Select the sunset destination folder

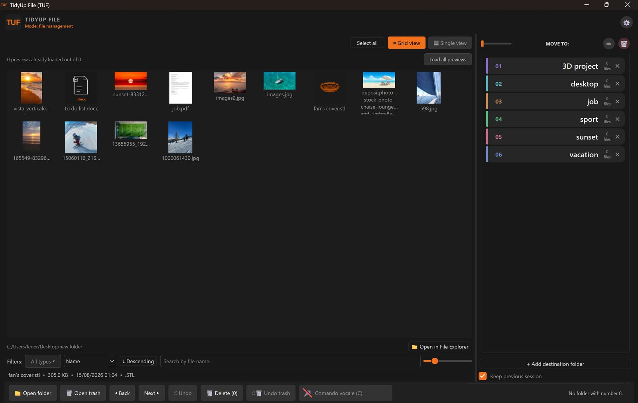[555, 137]
